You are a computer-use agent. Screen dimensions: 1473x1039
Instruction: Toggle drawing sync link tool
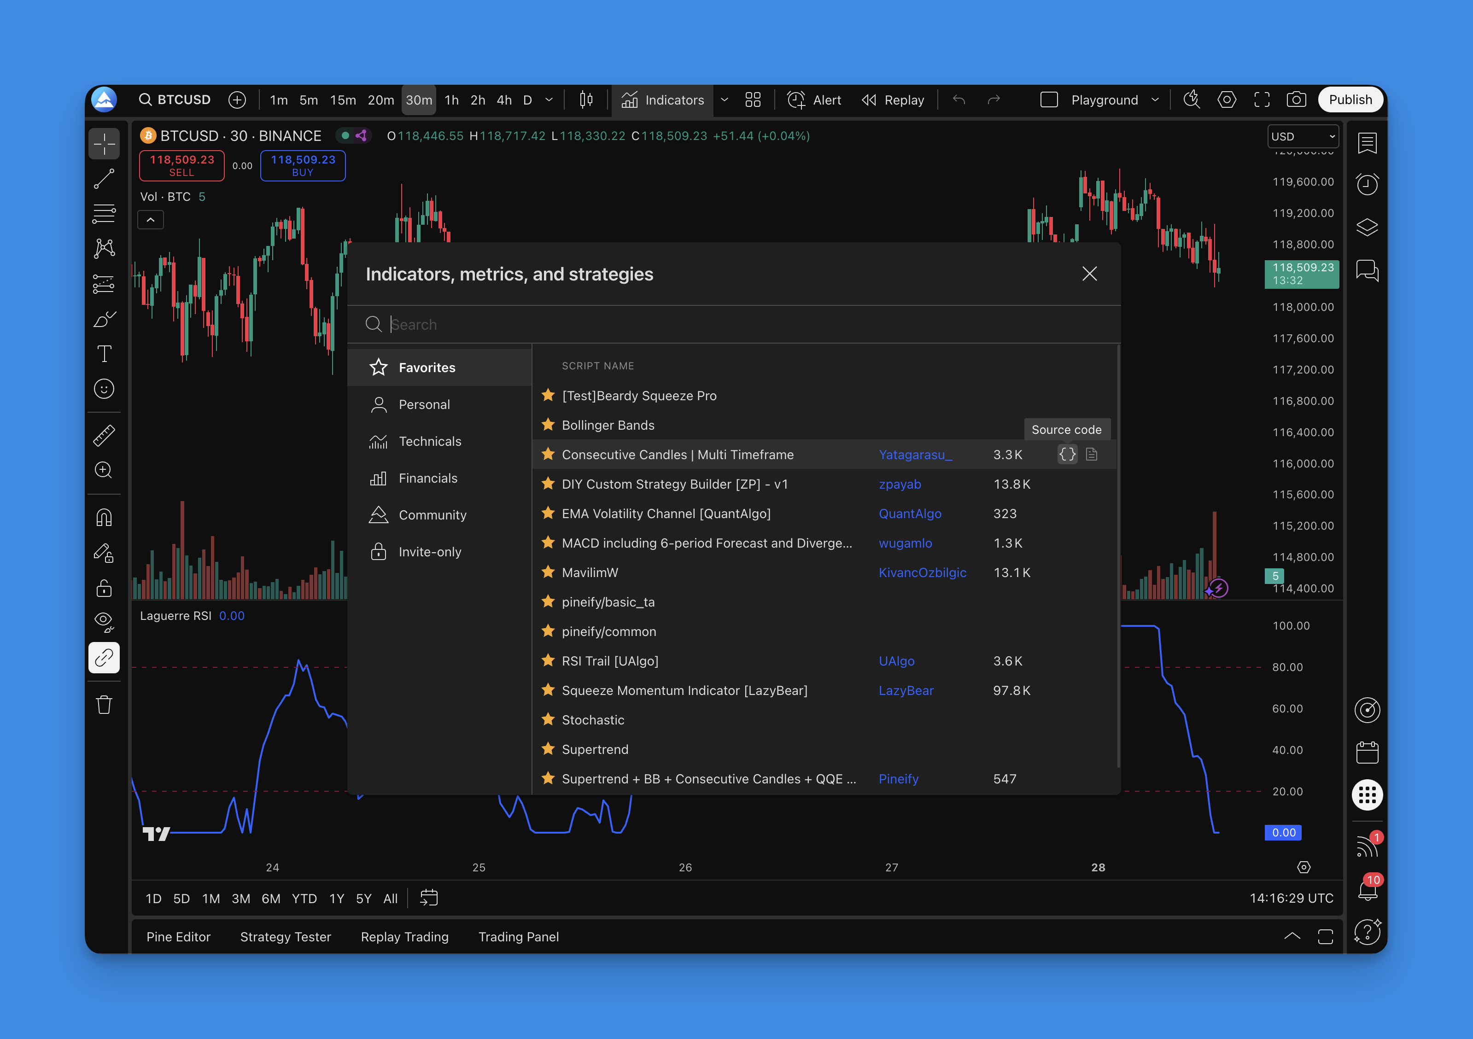pyautogui.click(x=104, y=657)
